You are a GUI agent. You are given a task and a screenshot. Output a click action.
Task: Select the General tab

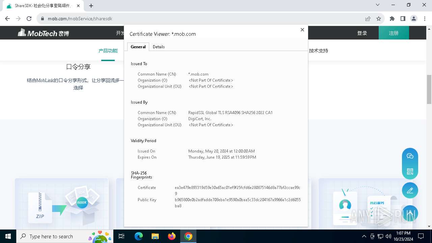[x=138, y=47]
